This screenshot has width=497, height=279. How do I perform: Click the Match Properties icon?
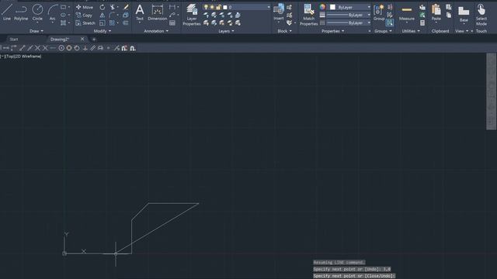[308, 15]
